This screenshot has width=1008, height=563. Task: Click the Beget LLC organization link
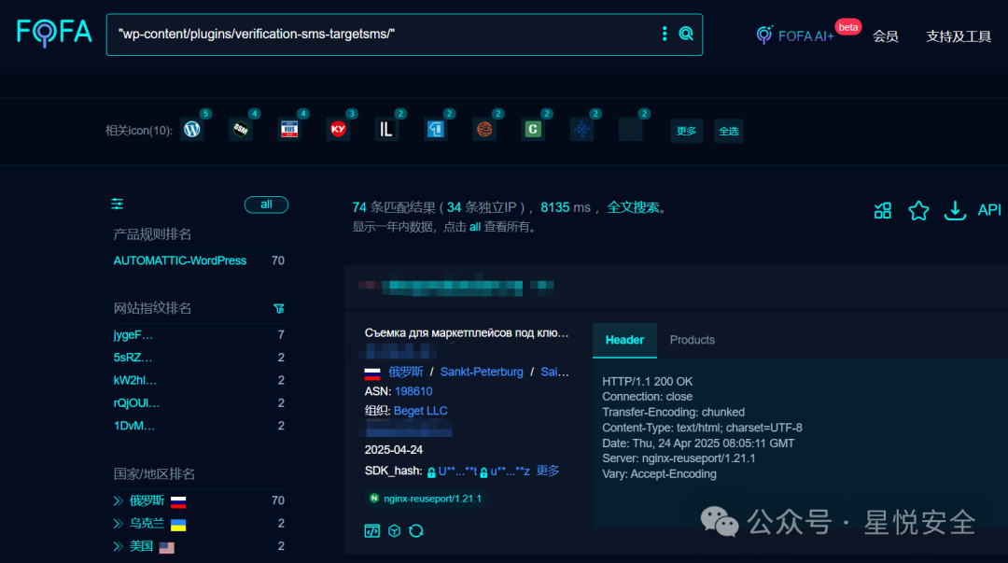point(420,411)
